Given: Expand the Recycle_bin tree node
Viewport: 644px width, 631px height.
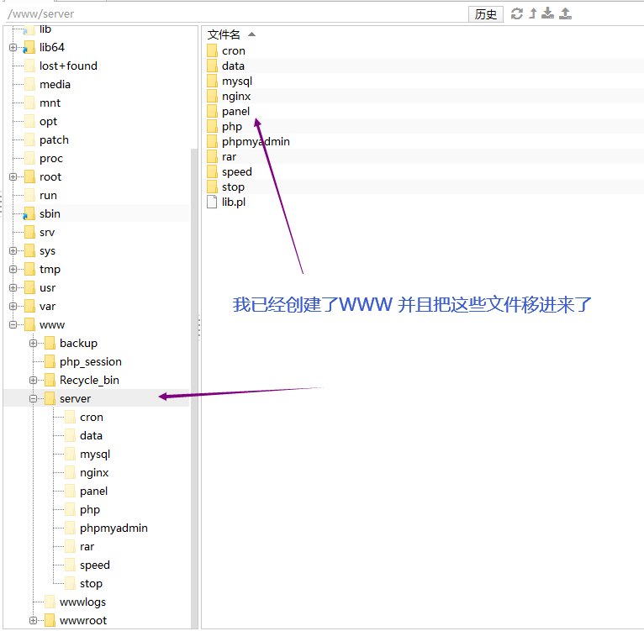Looking at the screenshot, I should point(34,381).
